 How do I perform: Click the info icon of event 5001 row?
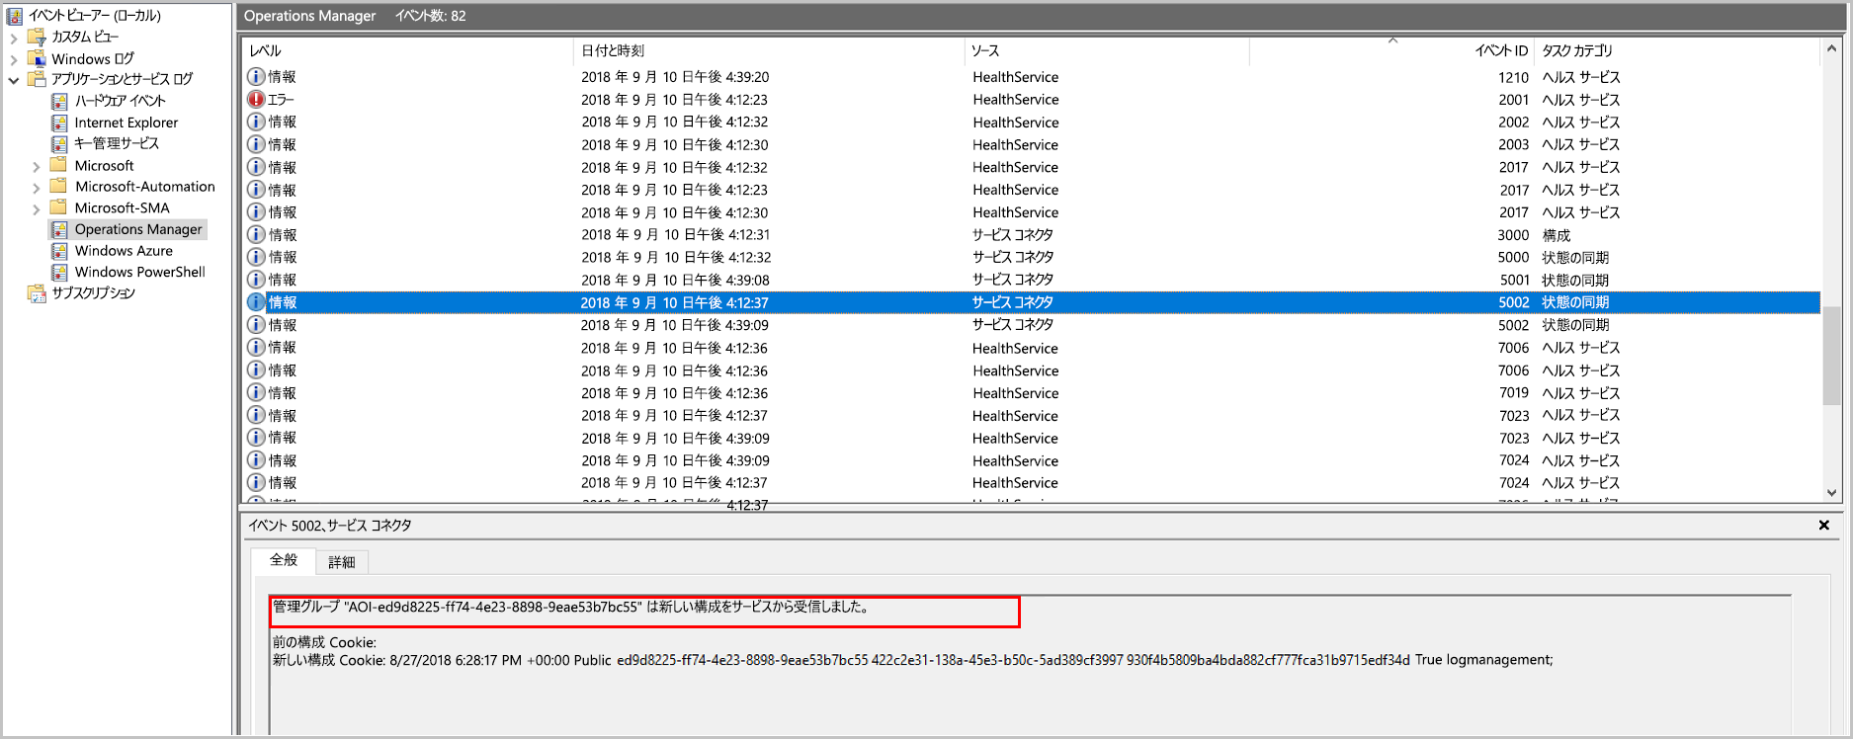pyautogui.click(x=256, y=280)
